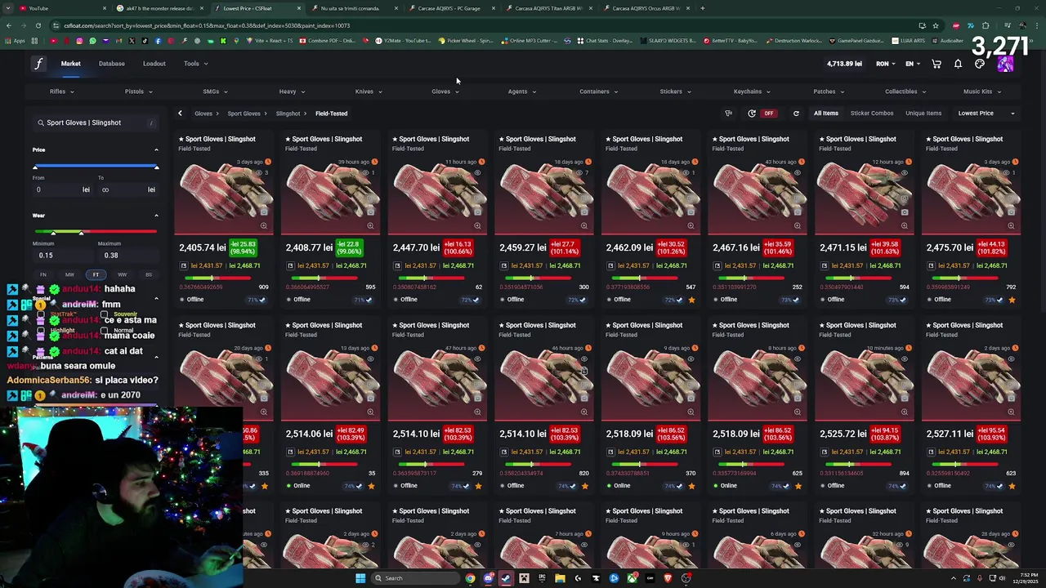
Task: Go back with the breadcrumb arrow
Action: click(x=180, y=114)
